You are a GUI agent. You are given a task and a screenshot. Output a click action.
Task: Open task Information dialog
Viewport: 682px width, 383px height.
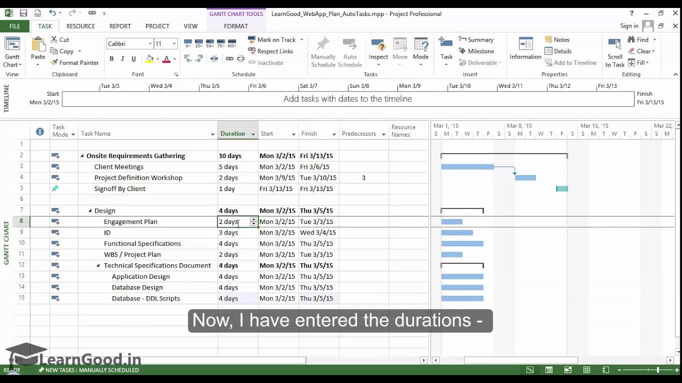pos(525,49)
